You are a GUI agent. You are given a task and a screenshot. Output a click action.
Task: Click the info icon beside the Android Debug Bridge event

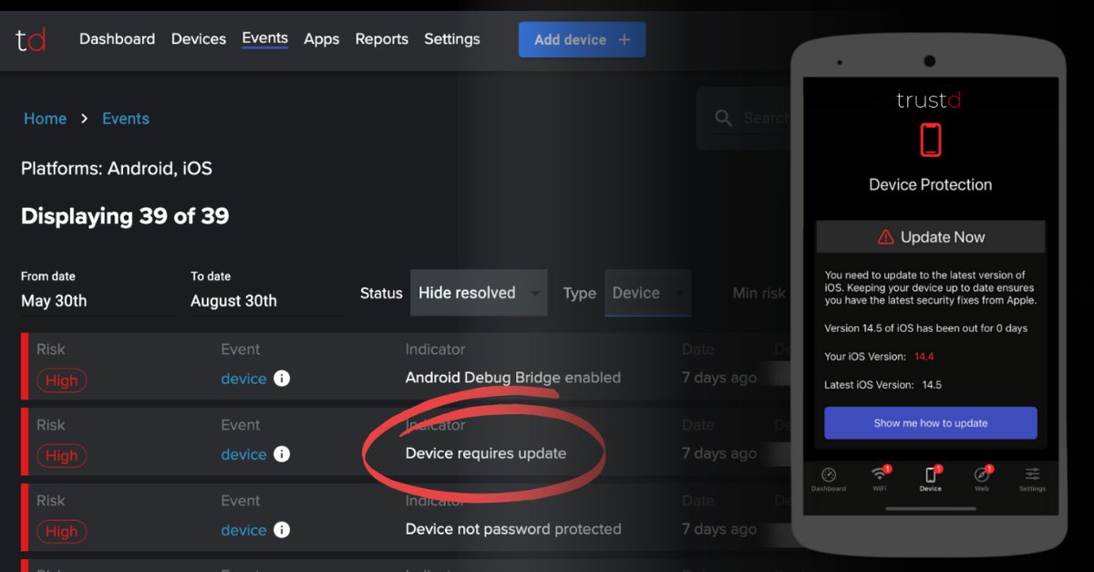[282, 378]
